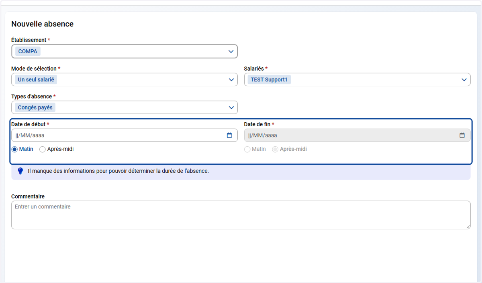Select the Après-midi radio under Date de fin
The width and height of the screenshot is (482, 283).
275,149
